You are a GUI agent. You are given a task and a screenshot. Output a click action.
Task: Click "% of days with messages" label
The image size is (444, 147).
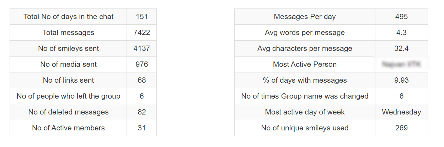305,80
